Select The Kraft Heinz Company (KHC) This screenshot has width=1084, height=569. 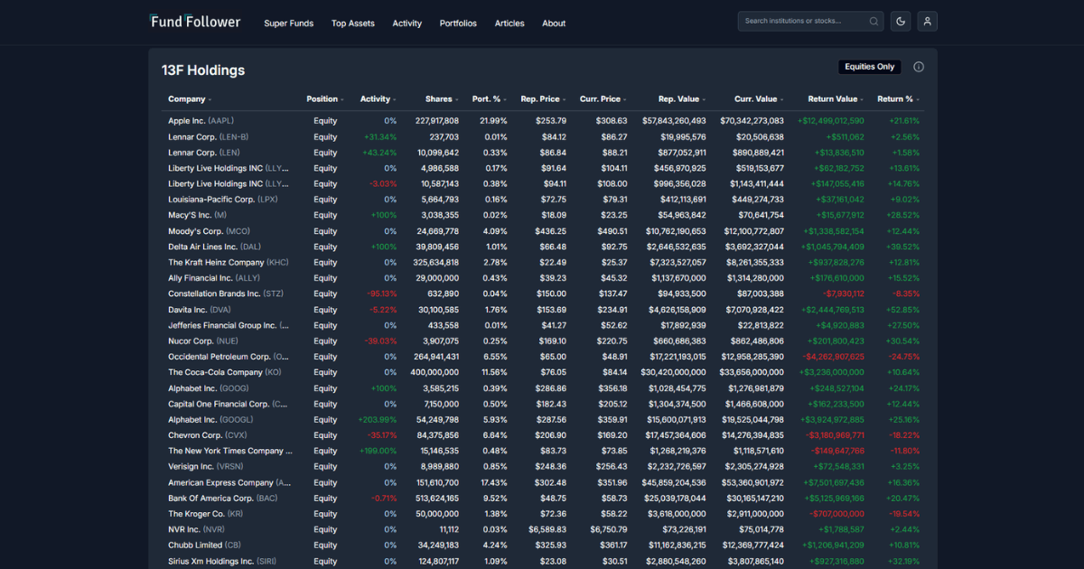pos(229,263)
